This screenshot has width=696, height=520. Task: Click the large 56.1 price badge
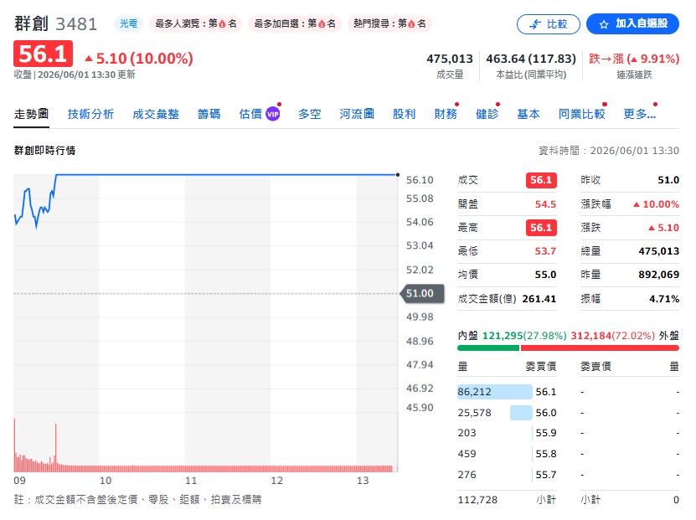43,54
